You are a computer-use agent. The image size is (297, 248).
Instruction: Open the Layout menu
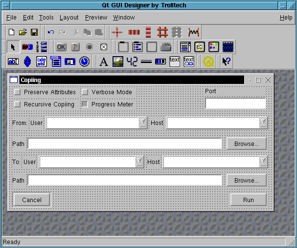click(69, 18)
